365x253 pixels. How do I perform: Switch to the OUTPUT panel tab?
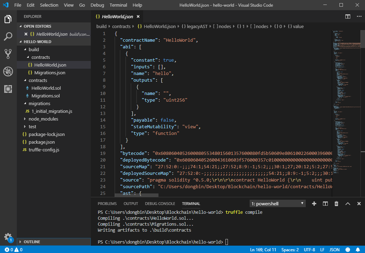point(131,204)
